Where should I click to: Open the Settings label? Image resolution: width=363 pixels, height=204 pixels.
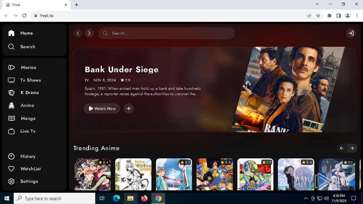29,181
